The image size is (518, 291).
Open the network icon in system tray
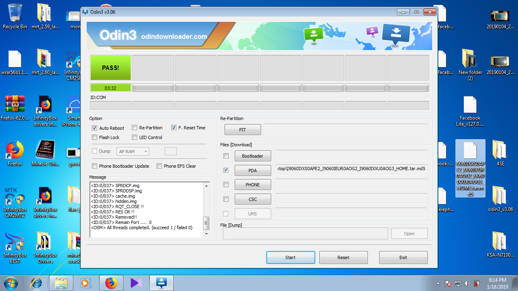(458, 283)
